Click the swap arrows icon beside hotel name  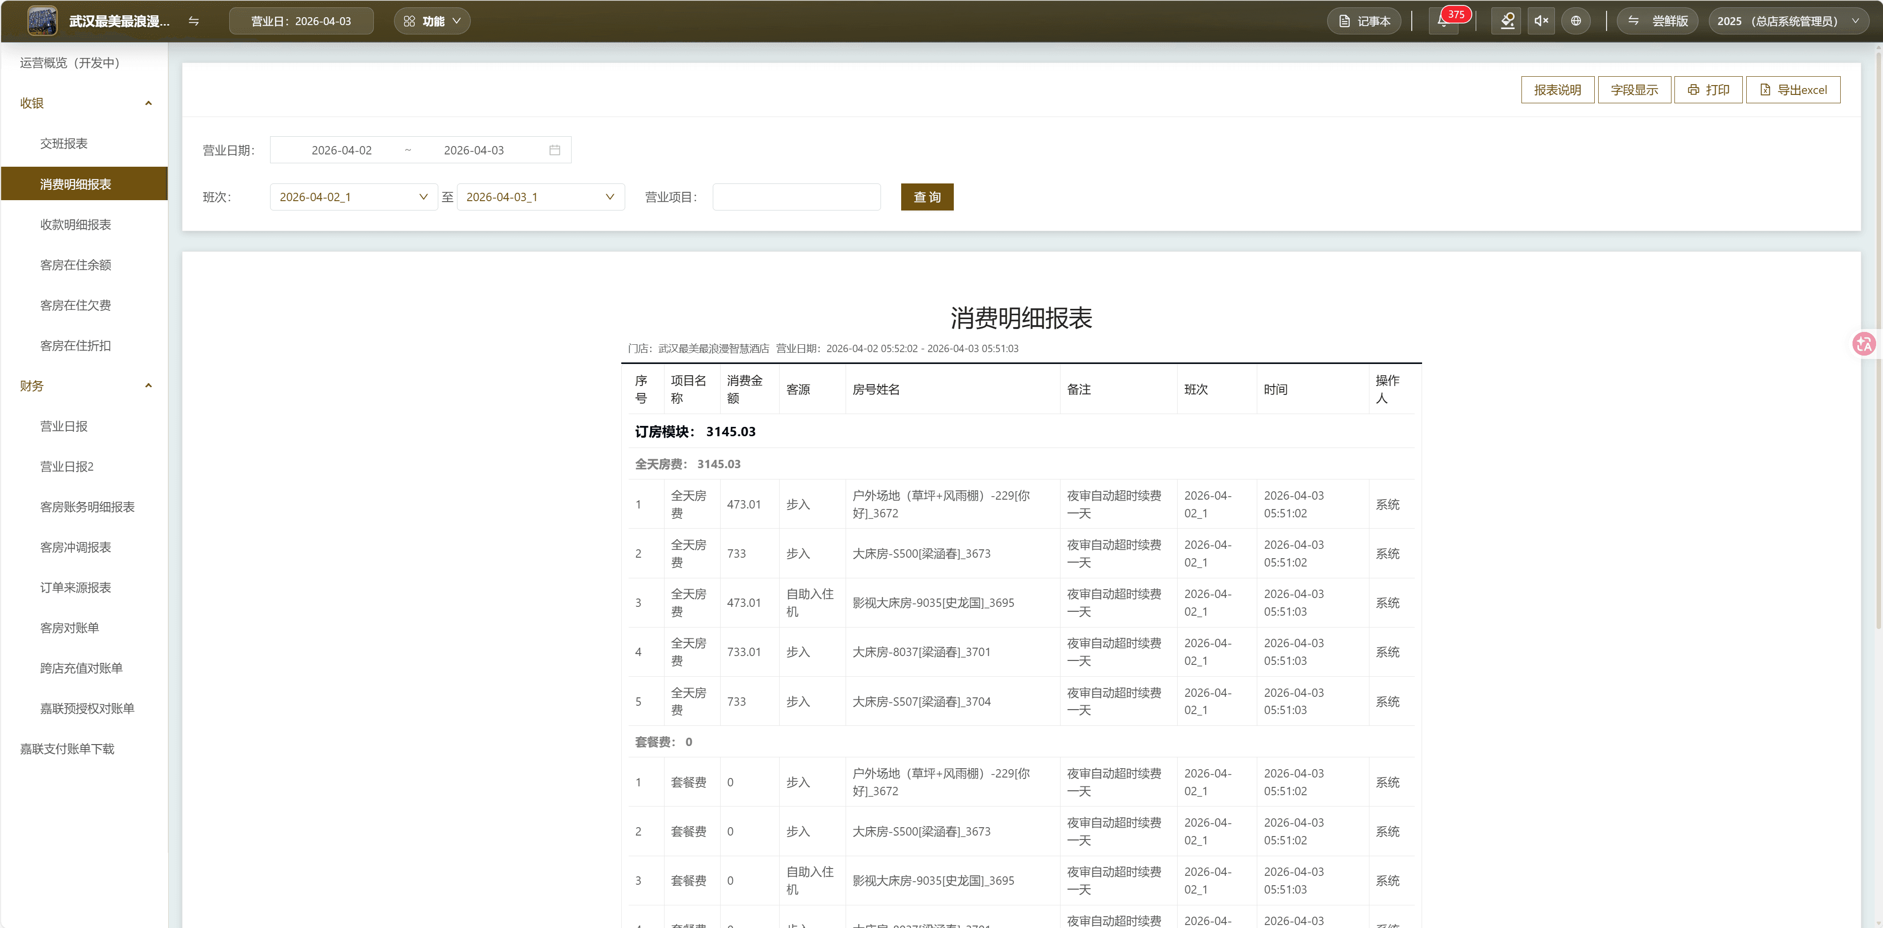click(x=193, y=21)
